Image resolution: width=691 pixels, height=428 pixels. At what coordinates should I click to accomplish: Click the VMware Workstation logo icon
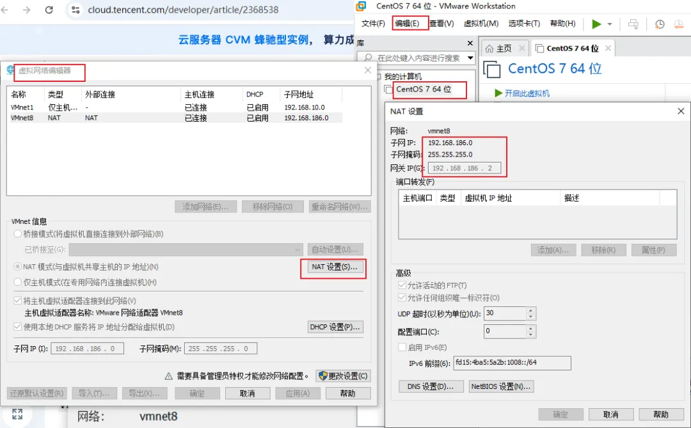coord(361,6)
